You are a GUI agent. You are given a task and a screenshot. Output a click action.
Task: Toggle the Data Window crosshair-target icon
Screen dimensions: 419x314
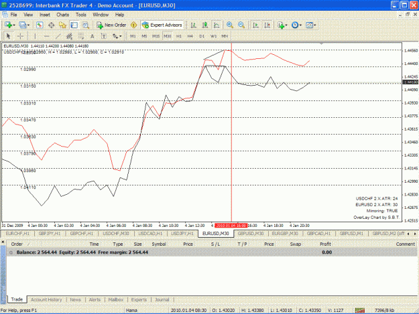coord(52,25)
